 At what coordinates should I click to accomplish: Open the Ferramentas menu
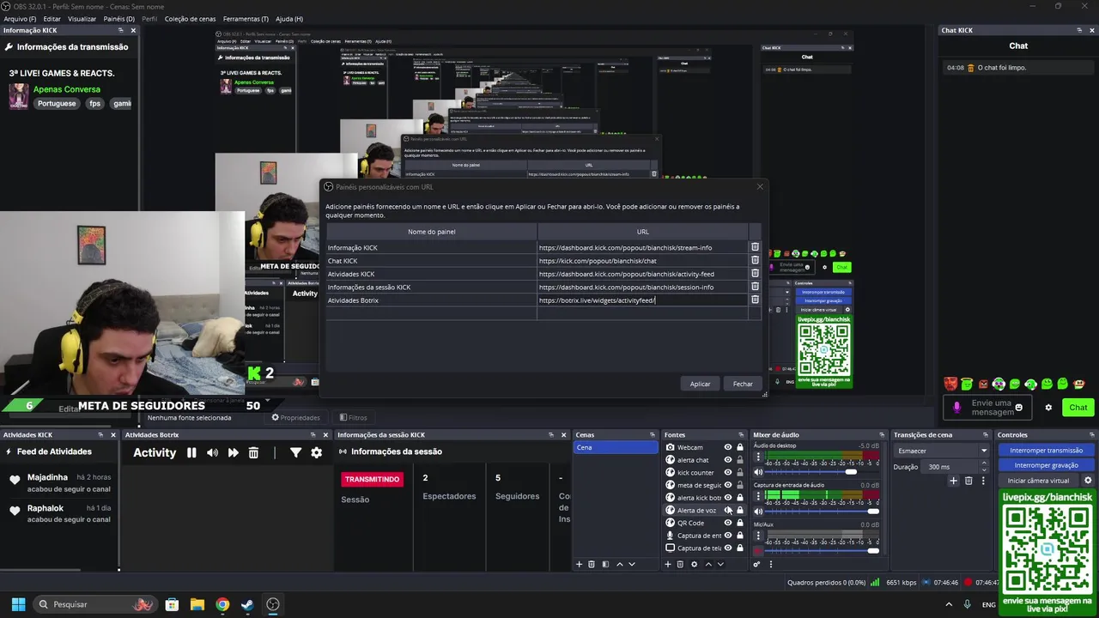coord(246,18)
